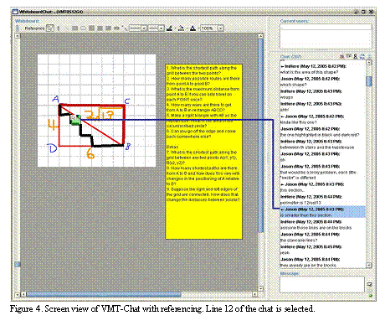Click the send message icon beside input
This screenshot has width=385, height=331.
(370, 285)
